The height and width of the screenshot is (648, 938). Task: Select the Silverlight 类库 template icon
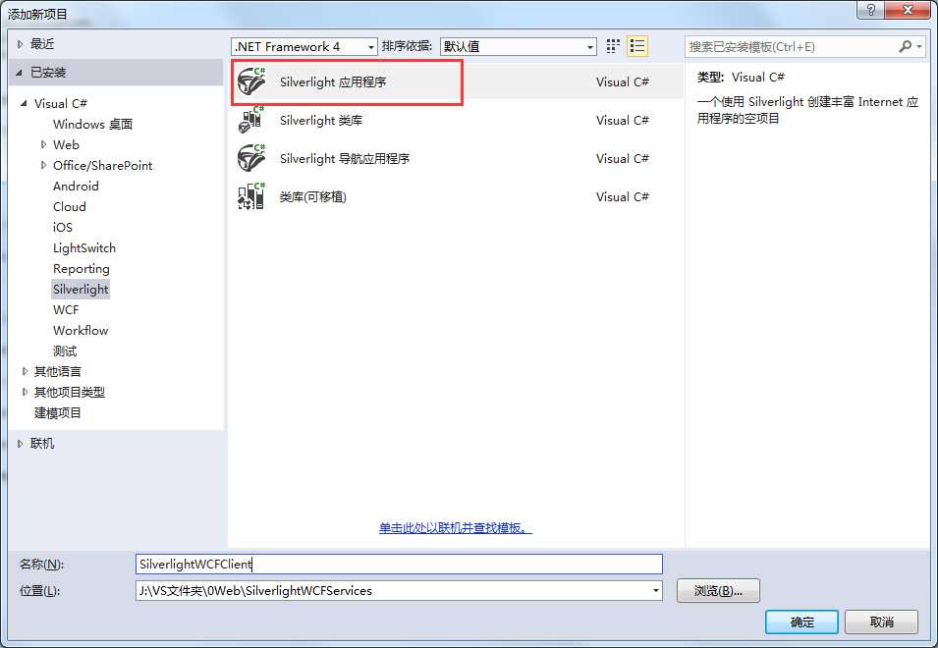pyautogui.click(x=251, y=120)
